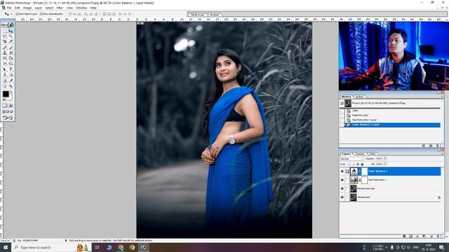Viewport: 449px width, 252px height.
Task: Select the Lasso tool
Action: pyautogui.click(x=5, y=36)
